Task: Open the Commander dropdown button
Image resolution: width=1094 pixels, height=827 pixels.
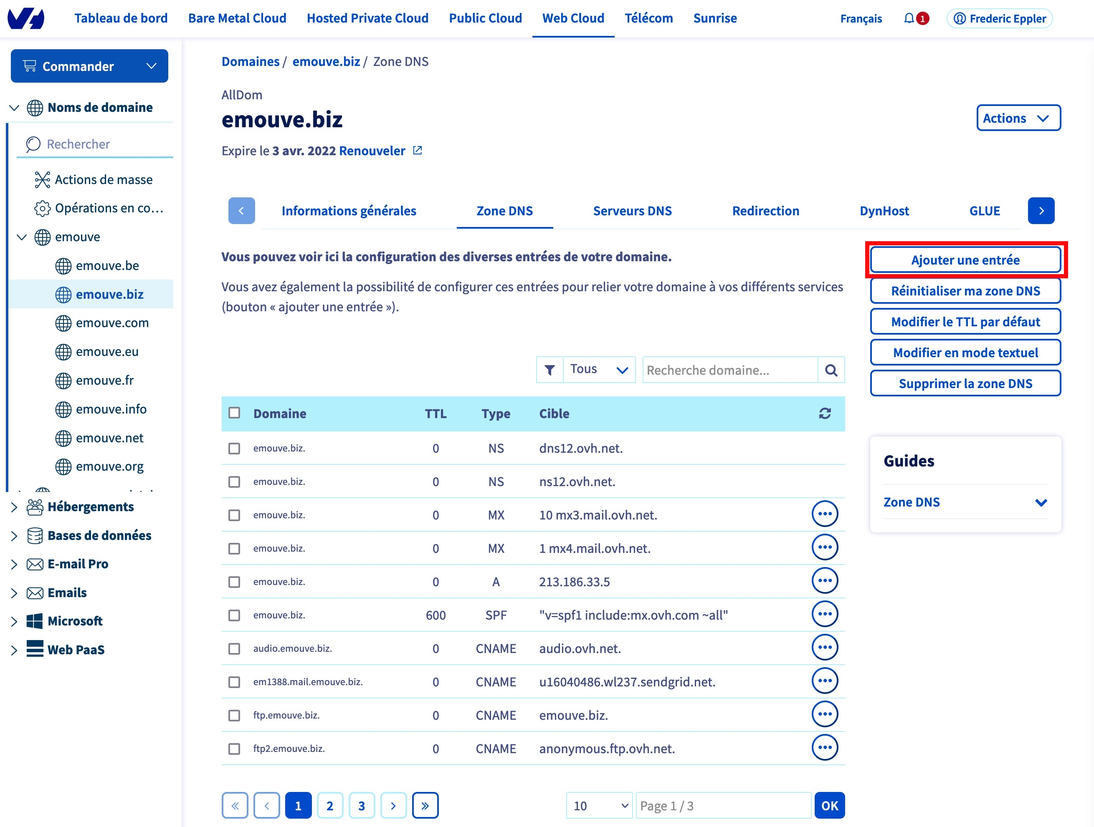Action: tap(89, 66)
